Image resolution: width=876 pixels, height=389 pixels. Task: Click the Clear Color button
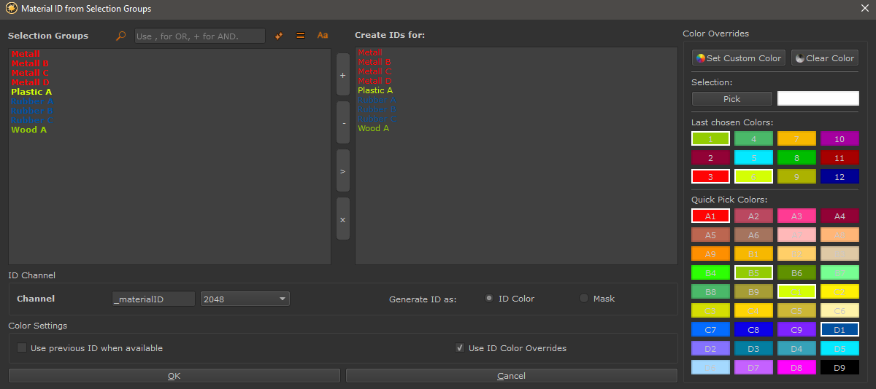coord(825,58)
